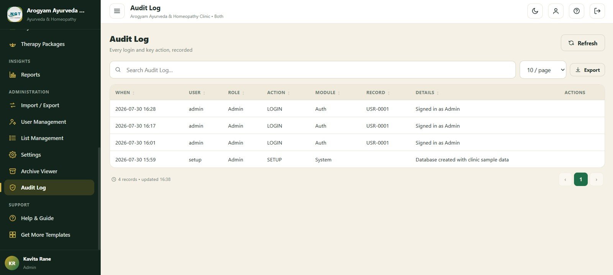The width and height of the screenshot is (613, 275).
Task: Open Therapy Packages in the sidebar
Action: [x=49, y=44]
